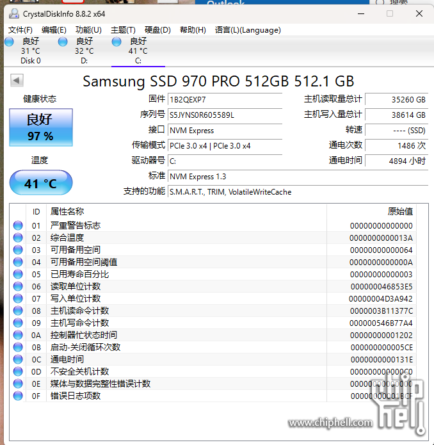Click Disk 0 blue status orb
434x445 pixels.
[x=9, y=42]
